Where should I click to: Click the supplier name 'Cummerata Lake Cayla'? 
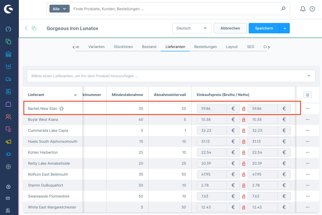click(47, 130)
